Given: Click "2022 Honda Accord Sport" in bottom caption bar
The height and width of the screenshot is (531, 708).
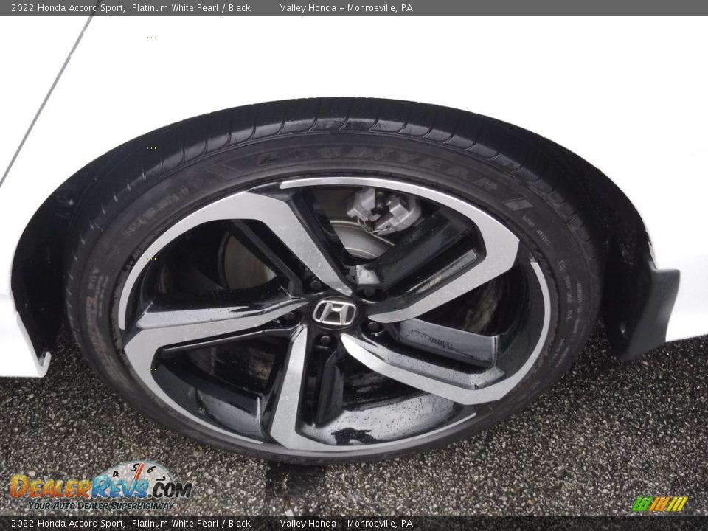Looking at the screenshot, I should click(68, 524).
